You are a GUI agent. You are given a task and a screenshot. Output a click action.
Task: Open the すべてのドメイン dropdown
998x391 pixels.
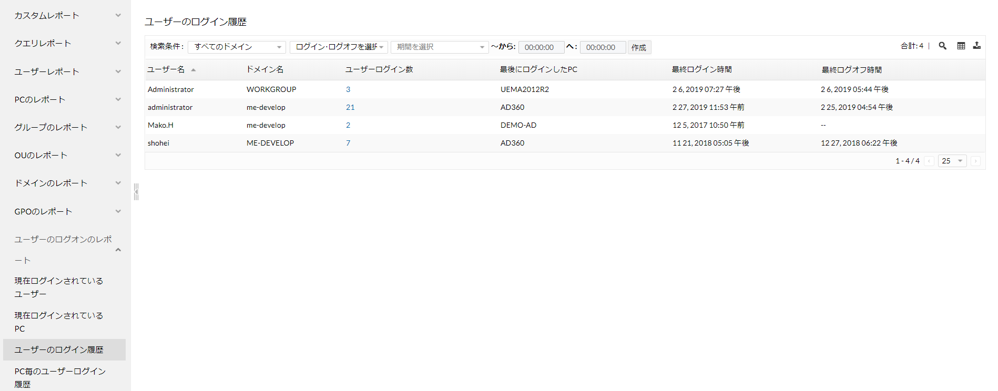pyautogui.click(x=237, y=47)
